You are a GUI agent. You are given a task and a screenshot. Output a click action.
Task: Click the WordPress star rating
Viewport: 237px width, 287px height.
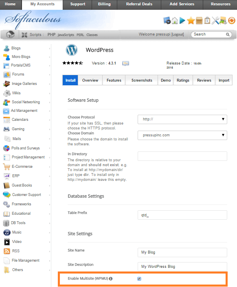[x=72, y=63]
